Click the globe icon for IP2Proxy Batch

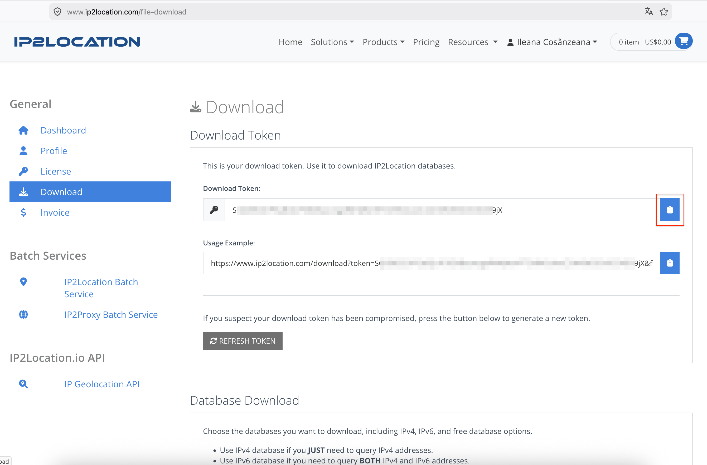[x=23, y=315]
